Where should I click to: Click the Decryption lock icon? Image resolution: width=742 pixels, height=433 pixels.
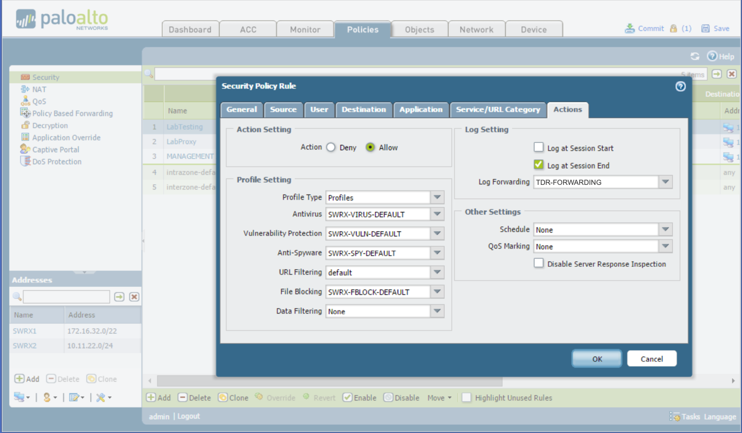click(x=25, y=125)
